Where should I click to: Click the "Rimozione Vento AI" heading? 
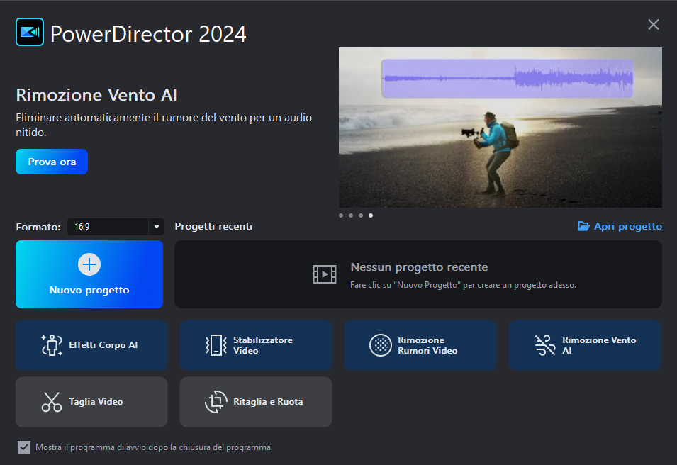point(96,95)
